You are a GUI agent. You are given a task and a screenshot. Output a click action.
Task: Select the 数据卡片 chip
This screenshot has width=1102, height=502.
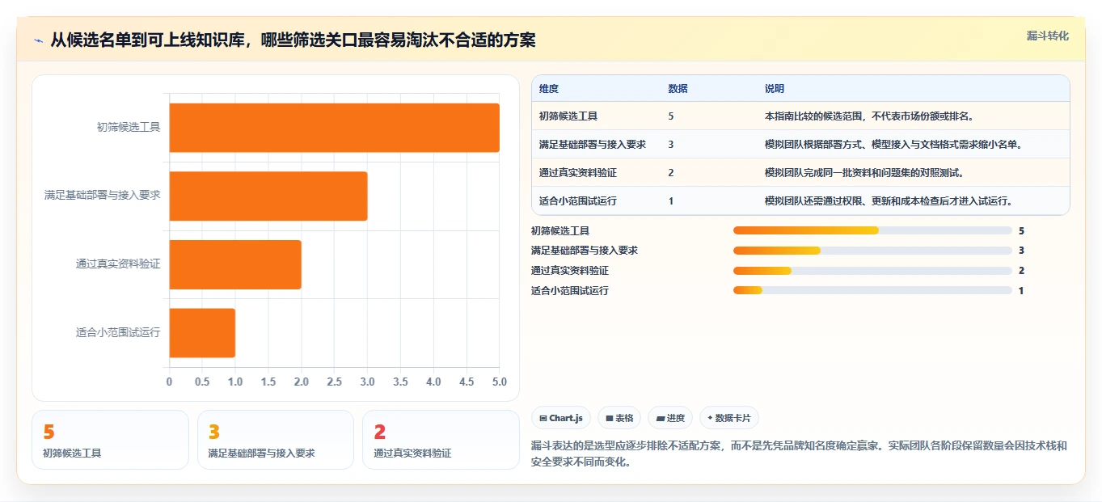tap(729, 418)
